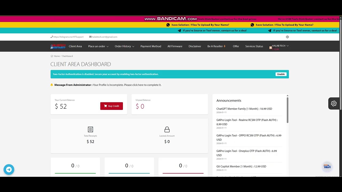Click the Announcements scroll up arrow
This screenshot has width=342, height=192.
(x=287, y=95)
